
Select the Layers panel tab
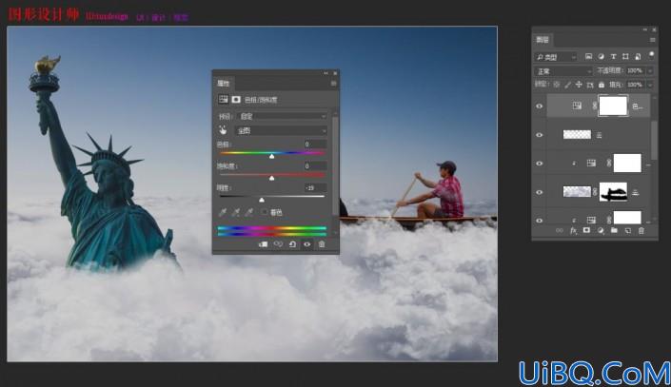click(543, 40)
